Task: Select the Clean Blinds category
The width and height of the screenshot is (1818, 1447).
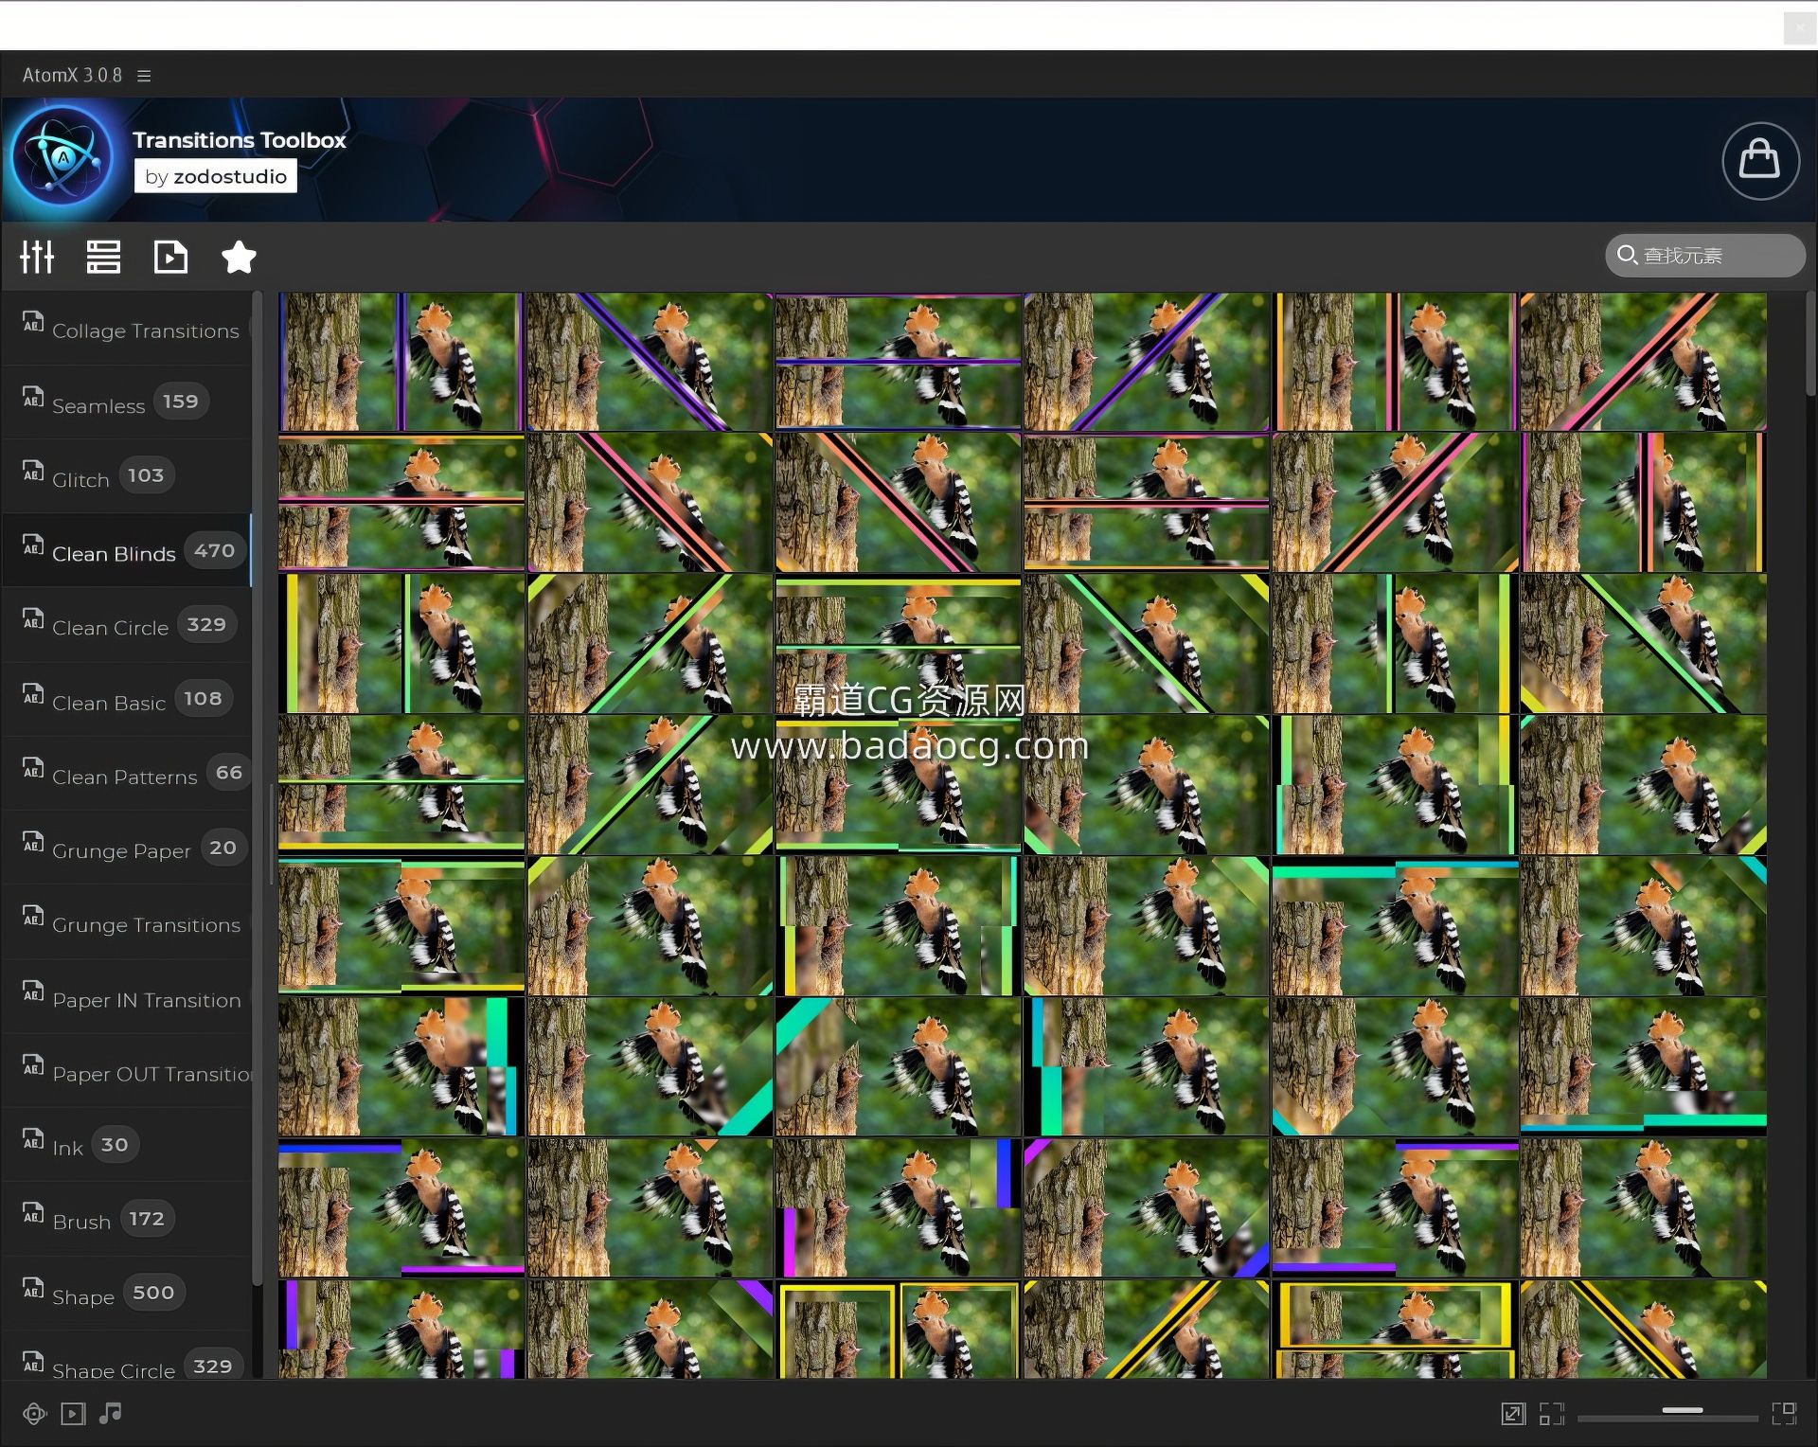Action: tap(127, 550)
